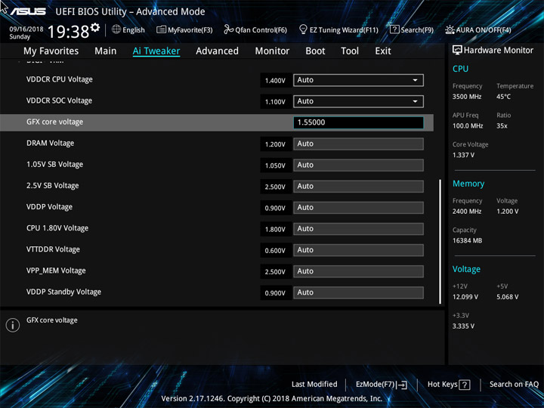Image resolution: width=544 pixels, height=408 pixels.
Task: Click VTTDDR Voltage Auto field
Action: (358, 250)
